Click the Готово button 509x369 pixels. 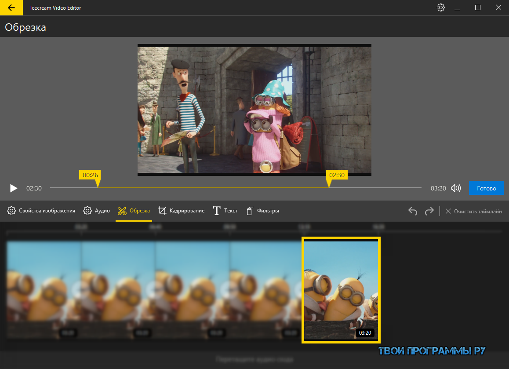coord(486,188)
